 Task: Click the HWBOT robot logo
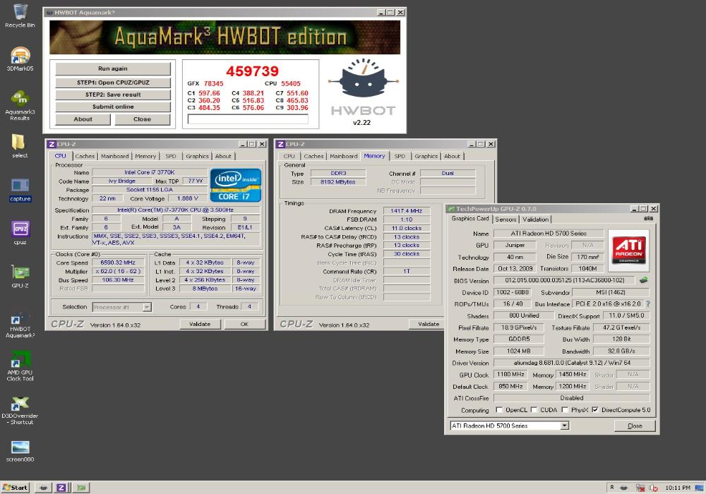(x=363, y=78)
